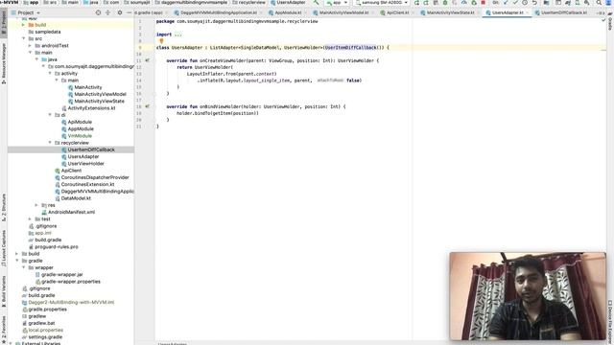
Task: Select VmModule file in project tree
Action: coord(80,136)
